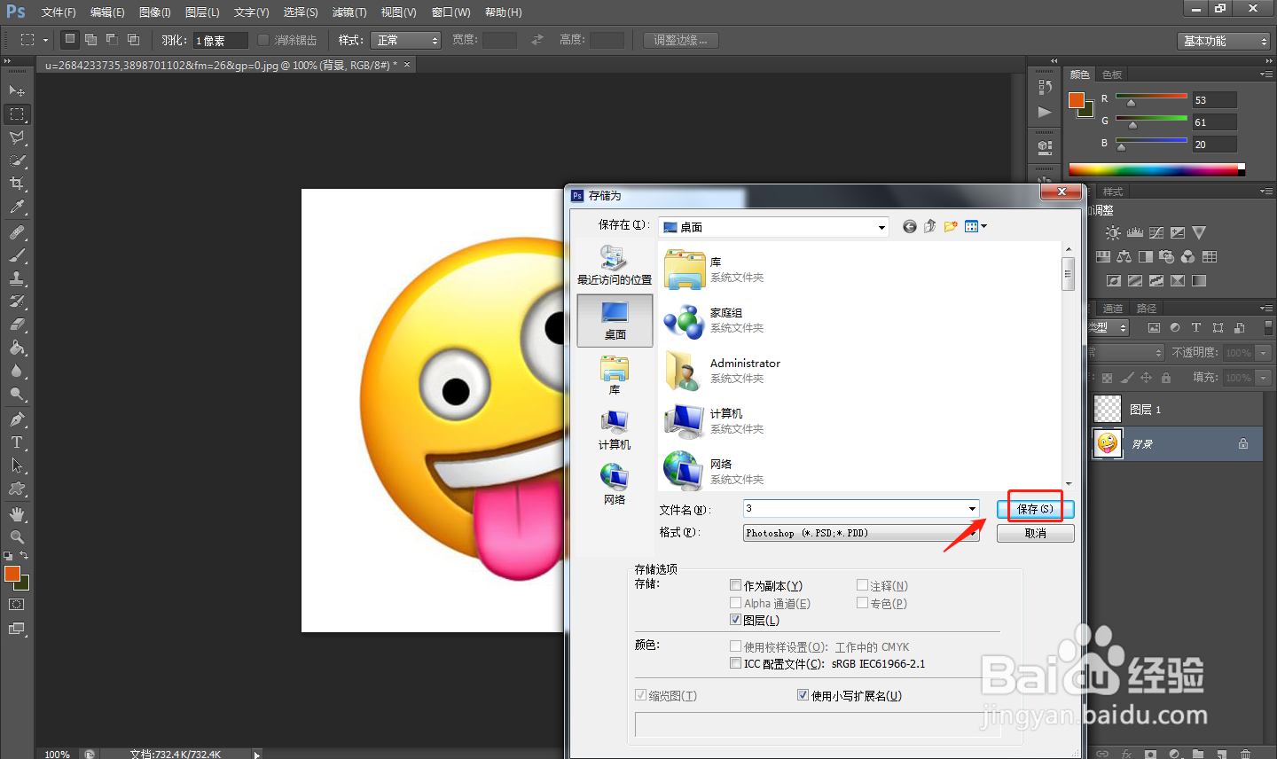Open the workspace switcher dropdown
Image resolution: width=1277 pixels, height=759 pixels.
click(1224, 41)
